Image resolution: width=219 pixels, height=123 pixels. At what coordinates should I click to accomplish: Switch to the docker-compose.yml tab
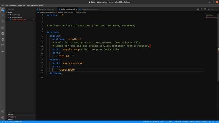(x=68, y=9)
